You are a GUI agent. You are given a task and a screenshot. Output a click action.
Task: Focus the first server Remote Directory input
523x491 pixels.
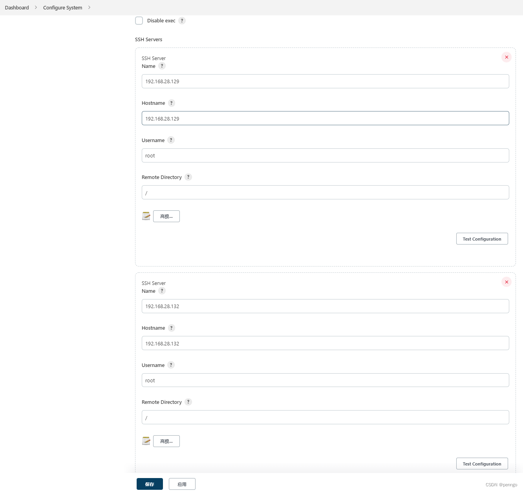pos(325,192)
